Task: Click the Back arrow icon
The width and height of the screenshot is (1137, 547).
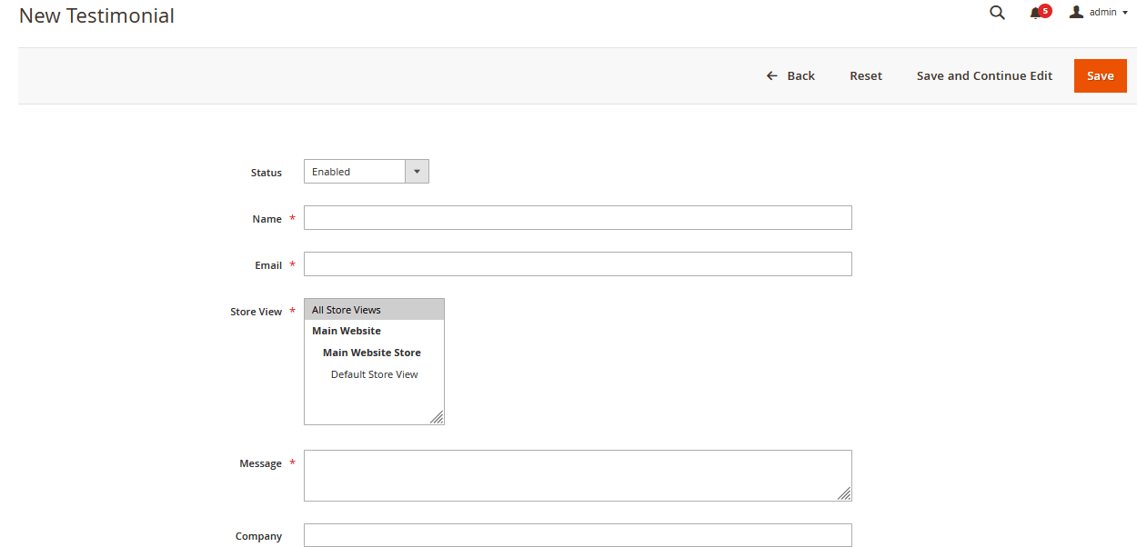Action: tap(772, 76)
